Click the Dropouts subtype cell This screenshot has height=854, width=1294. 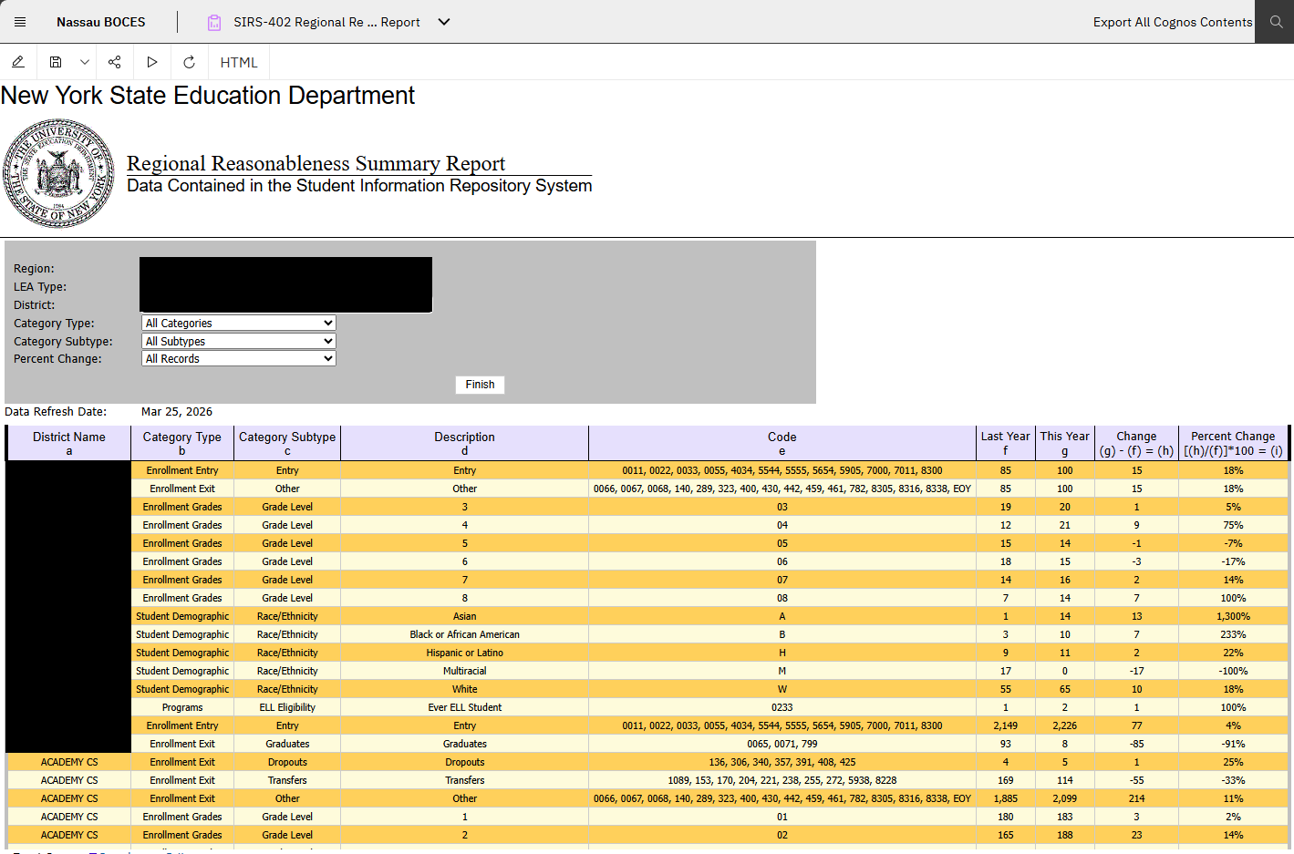(x=287, y=762)
